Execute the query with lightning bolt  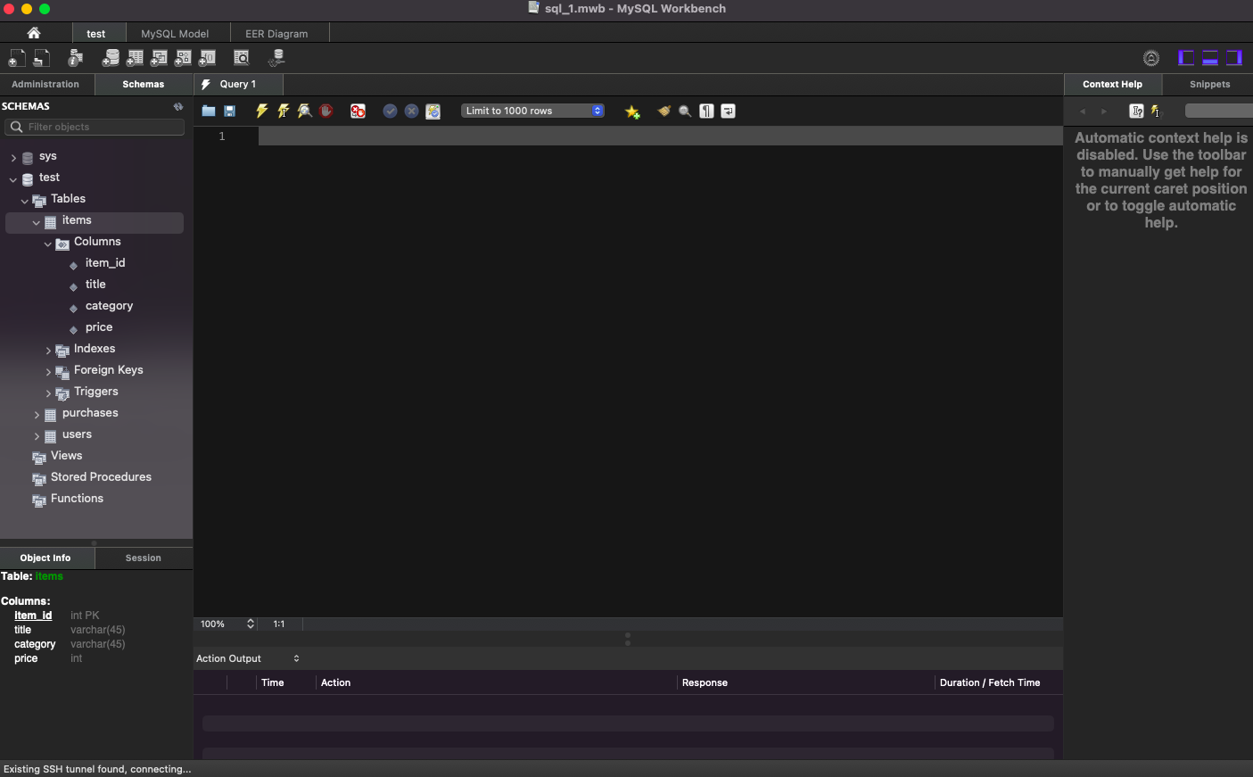point(262,112)
